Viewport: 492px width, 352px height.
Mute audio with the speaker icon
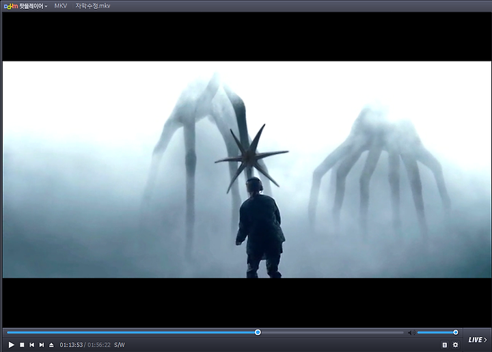411,333
